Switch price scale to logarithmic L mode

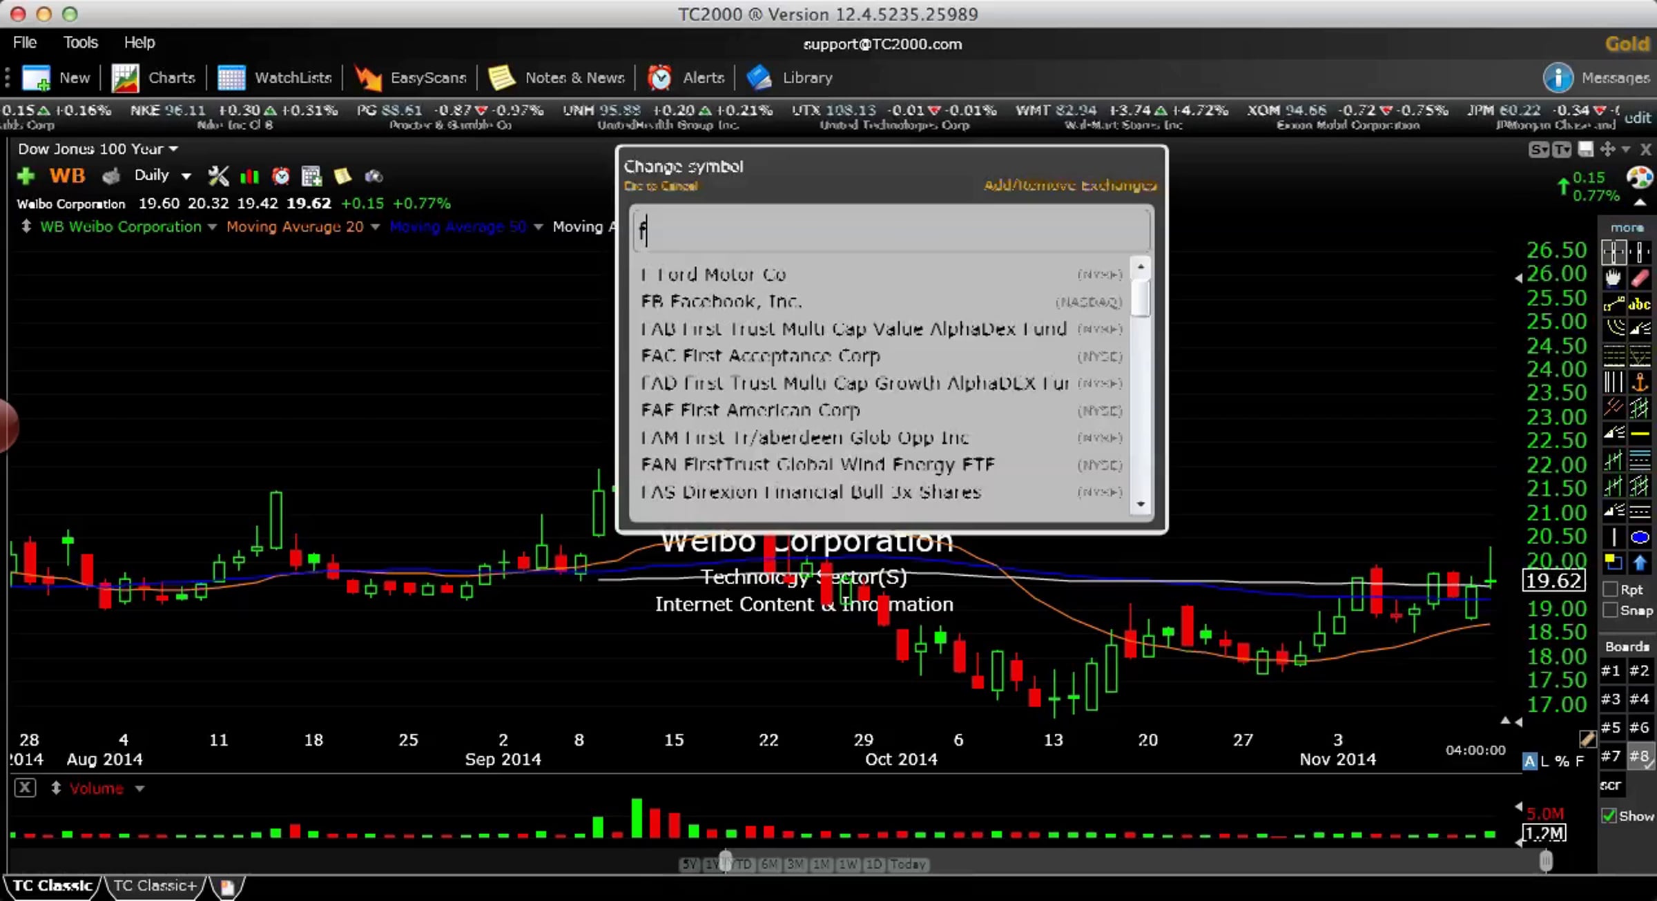(x=1544, y=761)
